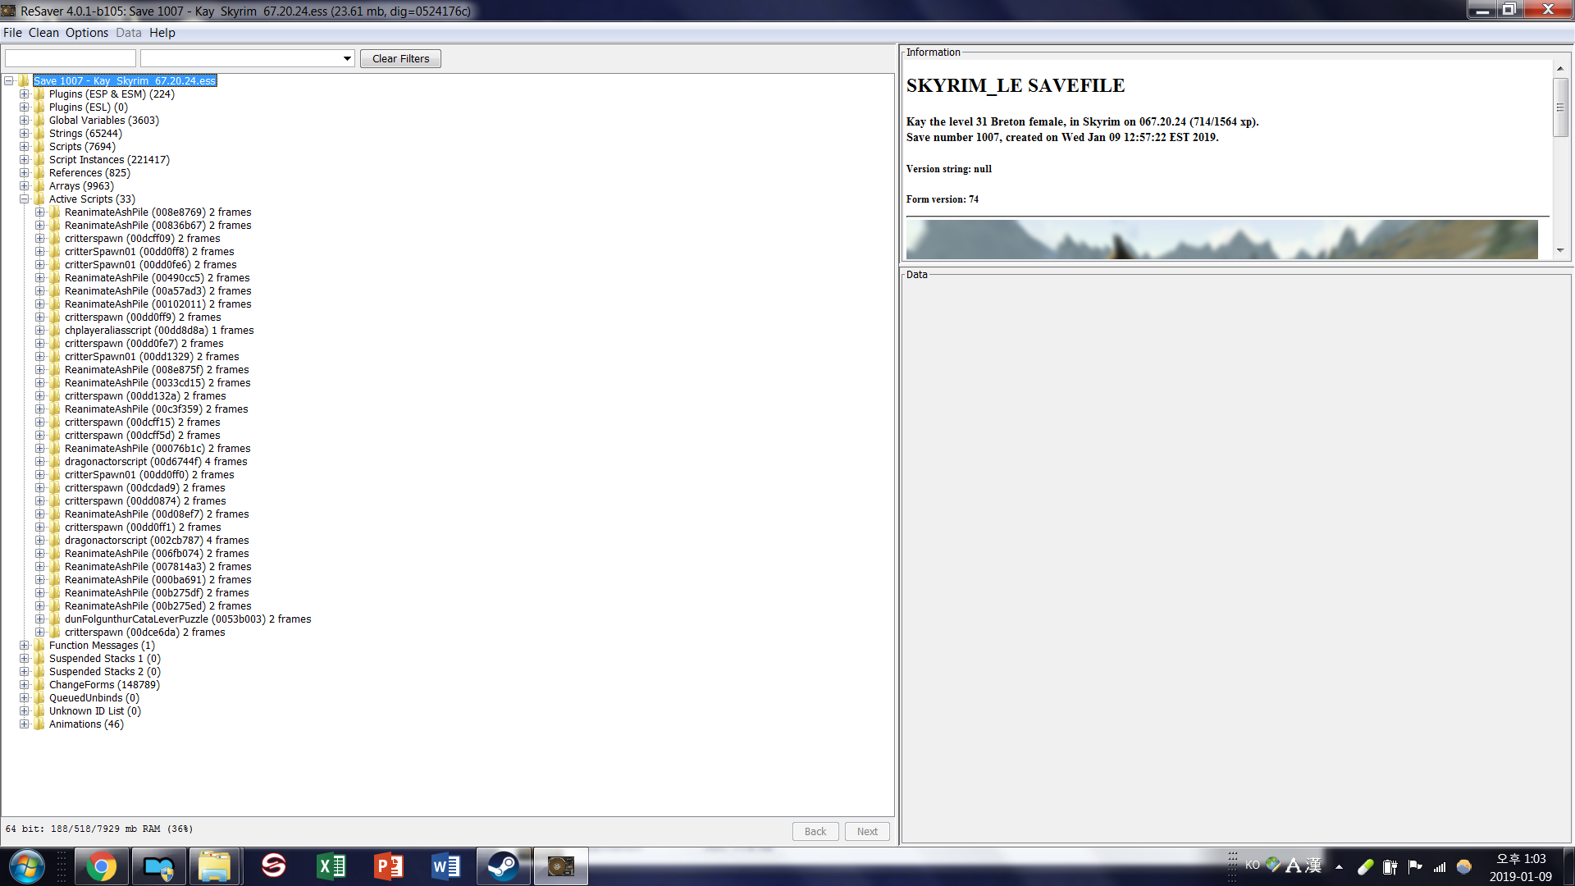
Task: Open the Clean menu
Action: (x=43, y=33)
